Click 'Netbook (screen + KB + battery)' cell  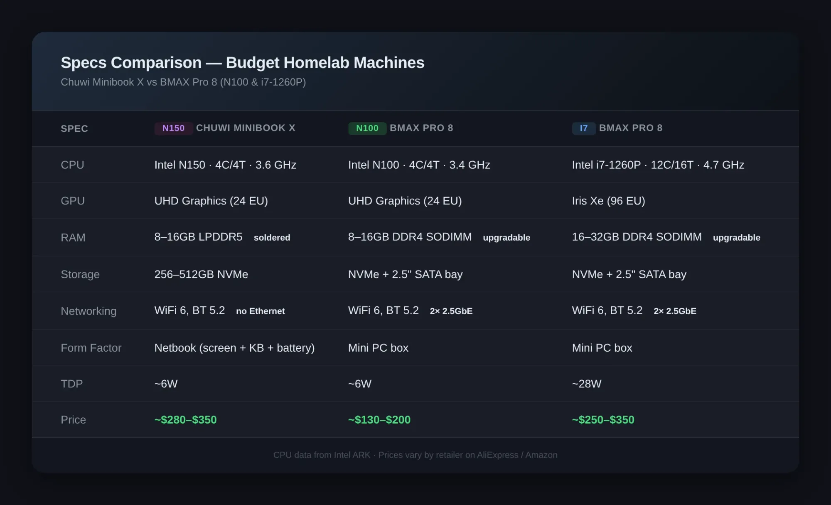235,348
